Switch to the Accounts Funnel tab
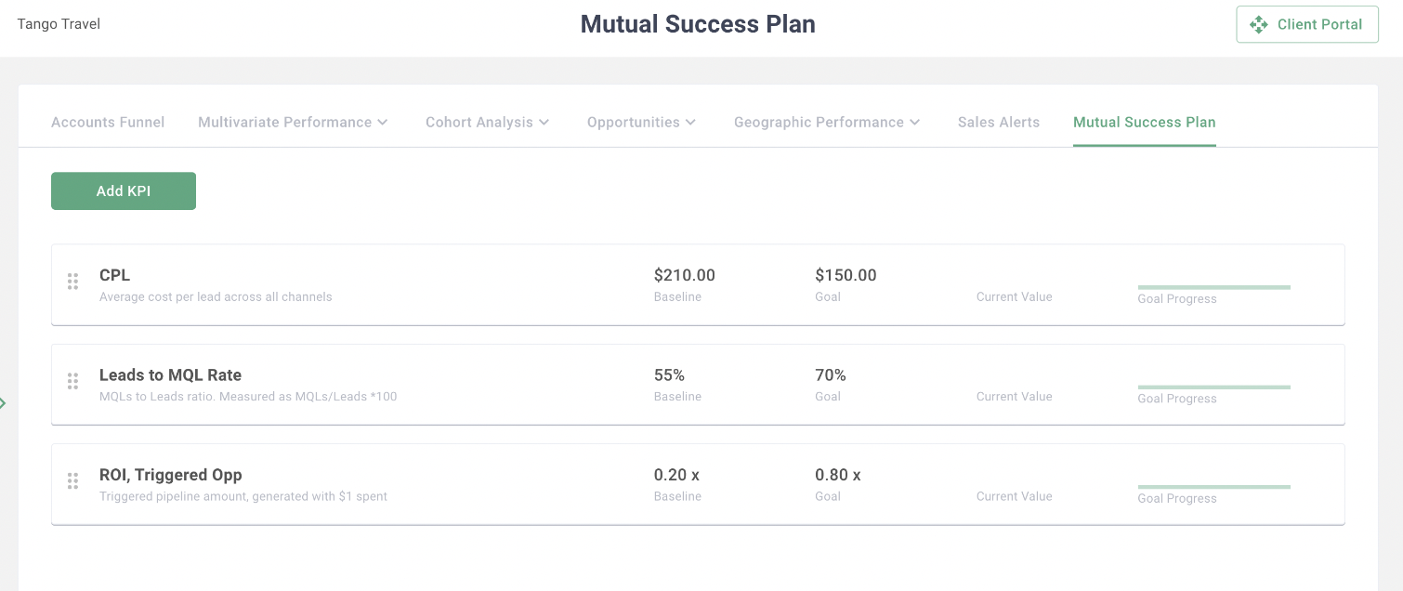Viewport: 1403px width, 591px height. coord(108,122)
